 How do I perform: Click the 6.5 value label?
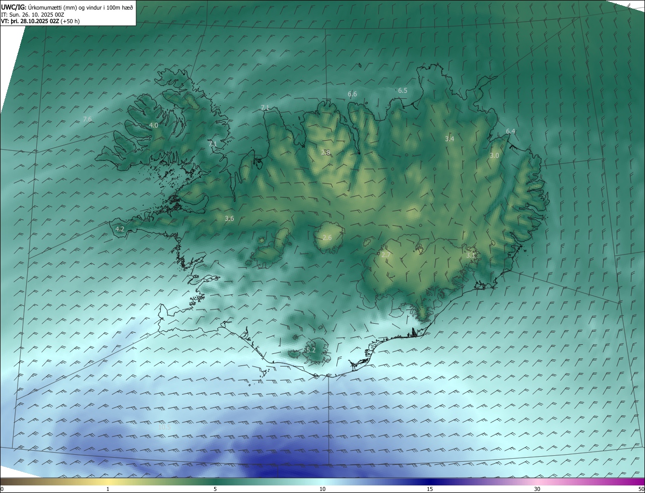pyautogui.click(x=403, y=90)
